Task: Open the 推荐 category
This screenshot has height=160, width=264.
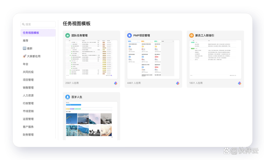Action: click(x=26, y=41)
